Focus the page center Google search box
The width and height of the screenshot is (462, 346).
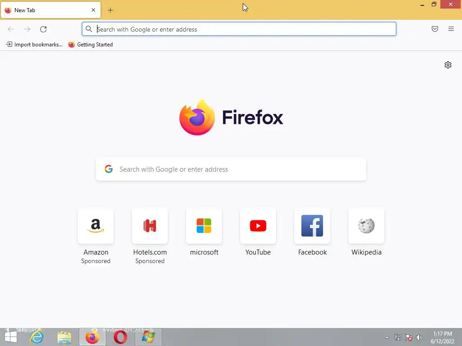231,169
